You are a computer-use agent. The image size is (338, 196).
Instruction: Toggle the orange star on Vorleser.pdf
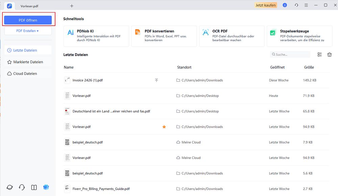tap(164, 127)
